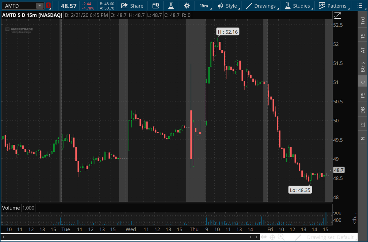Image resolution: width=368 pixels, height=242 pixels.
Task: Switch to the Trd sidebar tab
Action: coord(363,21)
